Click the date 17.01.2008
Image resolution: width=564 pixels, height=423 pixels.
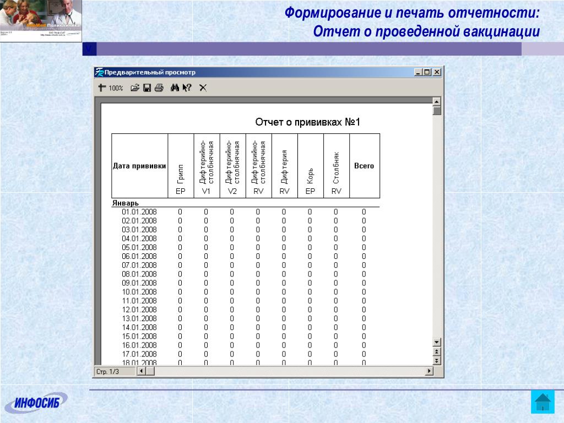pyautogui.click(x=139, y=354)
